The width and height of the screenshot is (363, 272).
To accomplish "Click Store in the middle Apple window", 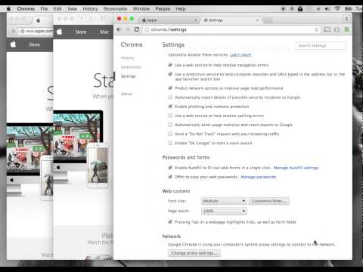I will (x=81, y=32).
